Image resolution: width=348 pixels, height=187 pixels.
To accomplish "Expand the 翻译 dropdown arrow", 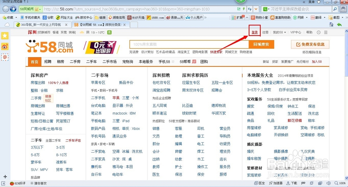I will coord(324,17).
